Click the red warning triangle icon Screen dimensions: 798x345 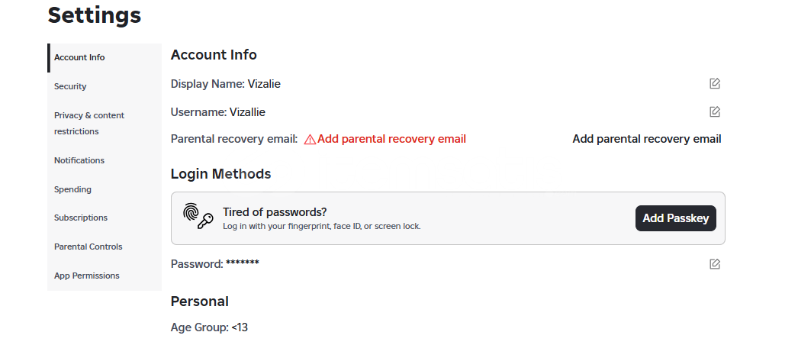[x=310, y=140]
